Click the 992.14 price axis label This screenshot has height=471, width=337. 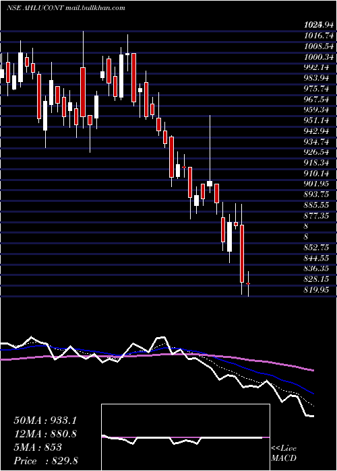pos(316,67)
